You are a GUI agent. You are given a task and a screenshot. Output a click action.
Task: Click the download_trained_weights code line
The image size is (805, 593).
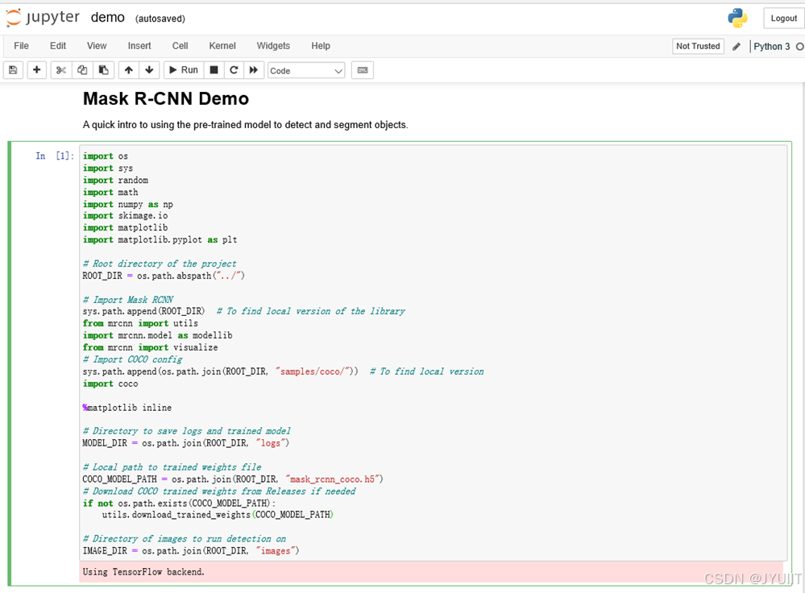pyautogui.click(x=218, y=515)
